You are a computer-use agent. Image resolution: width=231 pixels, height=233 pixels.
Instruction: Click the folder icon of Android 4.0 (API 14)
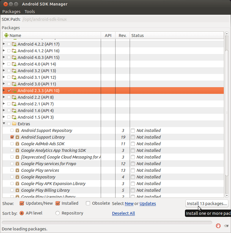tap(14, 64)
